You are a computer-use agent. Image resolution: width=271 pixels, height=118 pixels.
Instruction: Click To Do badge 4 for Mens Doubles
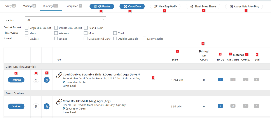click(x=220, y=106)
